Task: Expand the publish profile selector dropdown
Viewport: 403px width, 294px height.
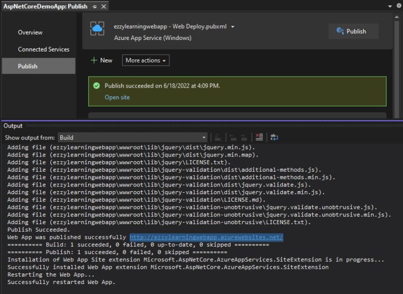Action: [233, 27]
